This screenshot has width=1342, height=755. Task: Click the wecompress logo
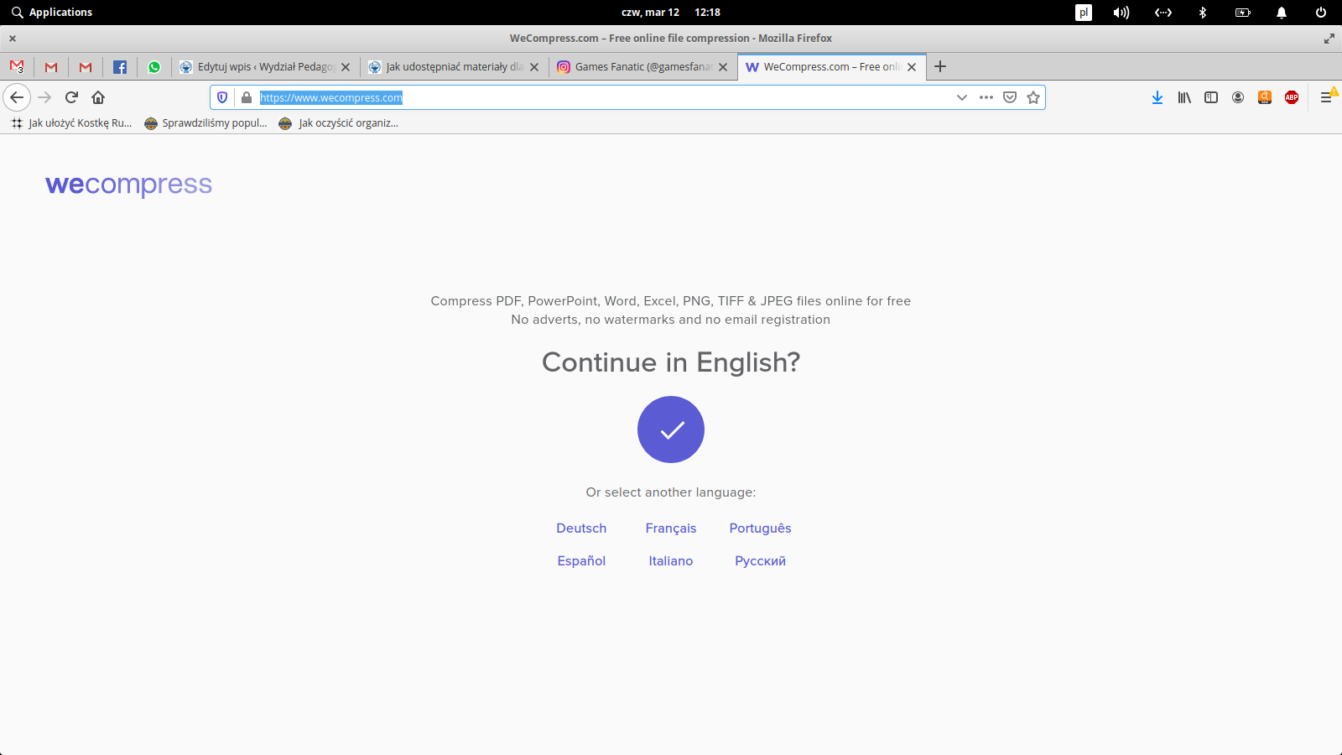coord(128,185)
